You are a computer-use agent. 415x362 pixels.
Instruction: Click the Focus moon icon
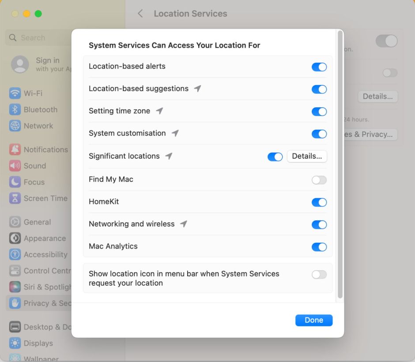(15, 182)
